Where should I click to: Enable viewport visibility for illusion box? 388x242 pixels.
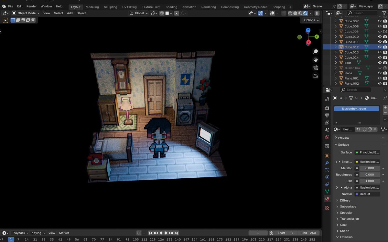pyautogui.click(x=380, y=68)
